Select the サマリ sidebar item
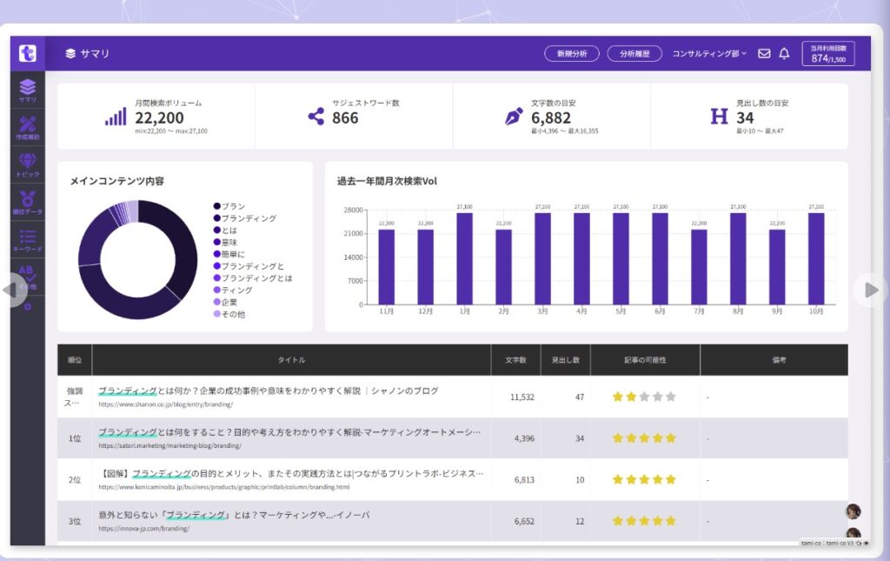This screenshot has height=561, width=890. point(28,90)
